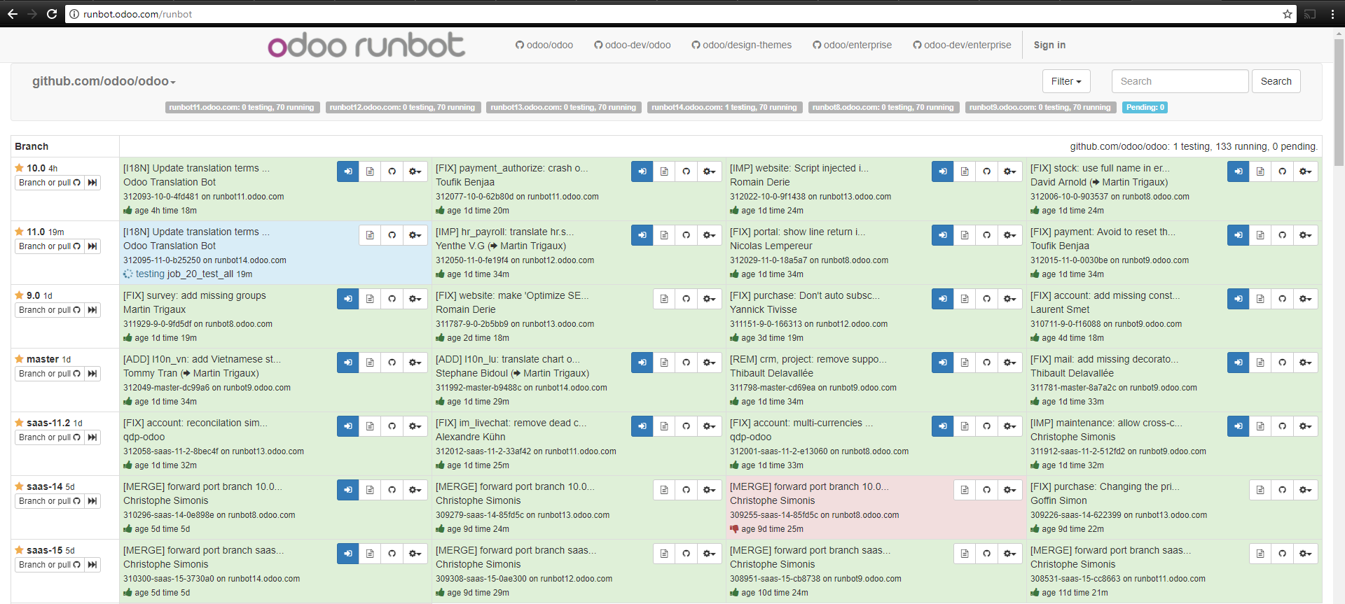View GitHub commit for mail add missing decorato build
The height and width of the screenshot is (604, 1345).
point(1283,363)
